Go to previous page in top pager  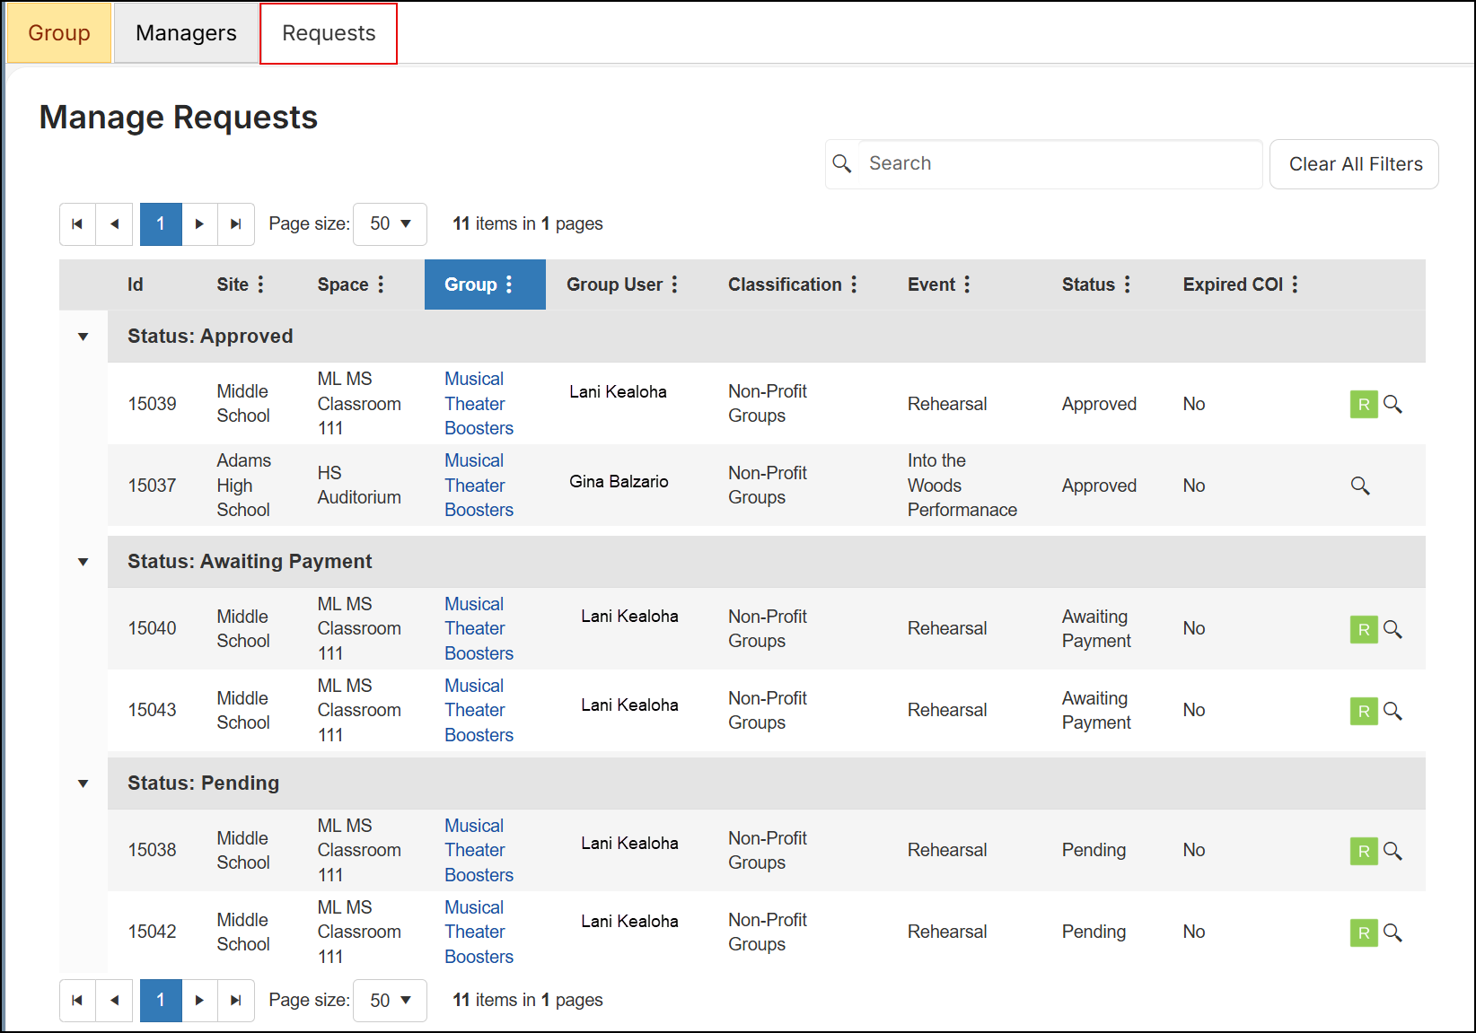(x=114, y=224)
